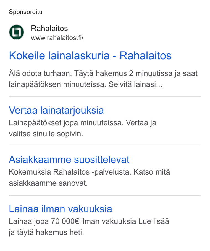The width and height of the screenshot is (210, 251).
Task: Click the green Rahalaitos logo icon
Action: pos(17,32)
